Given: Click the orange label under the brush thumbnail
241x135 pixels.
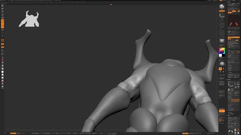Looking at the screenshot, I should (x=222, y=11).
